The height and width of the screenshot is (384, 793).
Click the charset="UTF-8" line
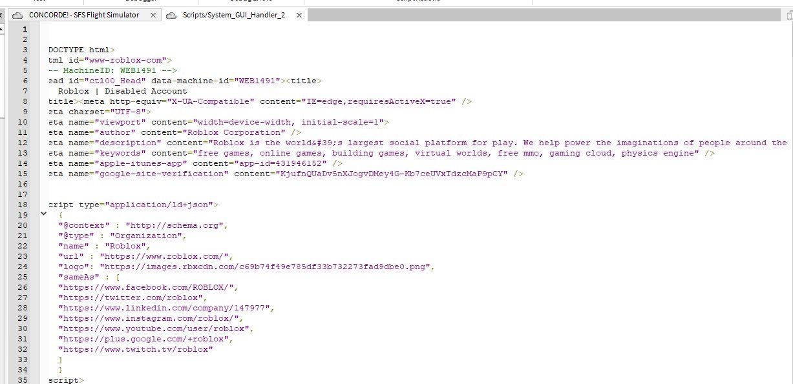(100, 112)
